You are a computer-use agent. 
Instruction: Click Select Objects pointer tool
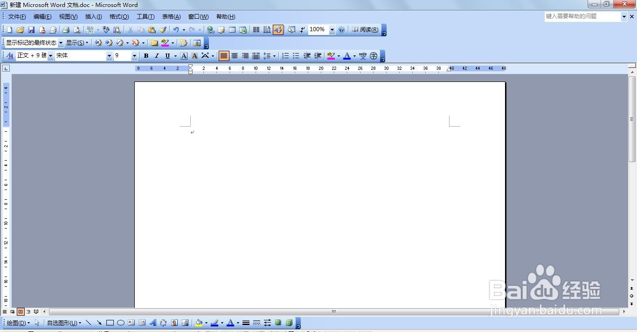[37, 323]
